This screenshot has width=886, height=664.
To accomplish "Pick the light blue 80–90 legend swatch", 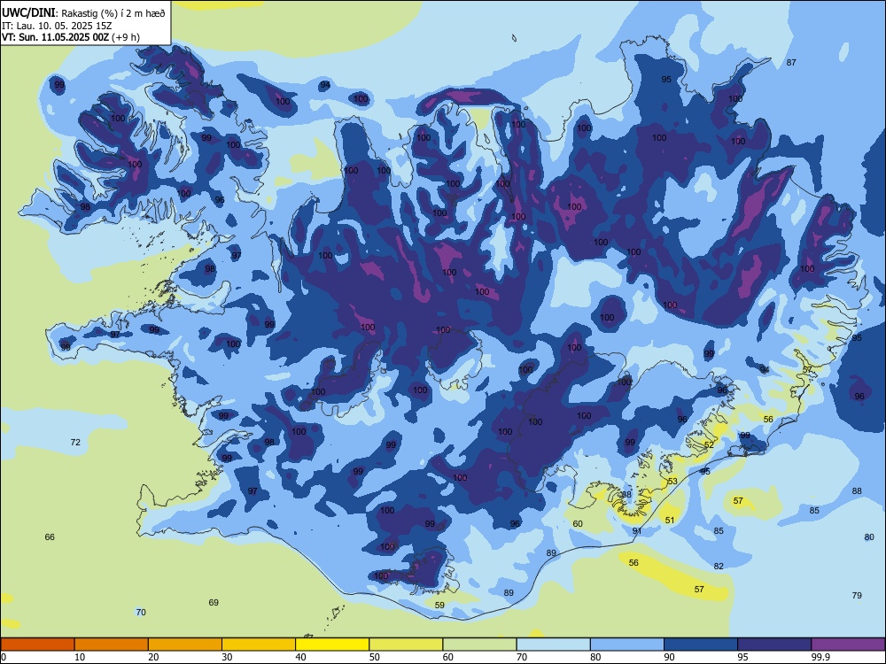I will tap(627, 645).
